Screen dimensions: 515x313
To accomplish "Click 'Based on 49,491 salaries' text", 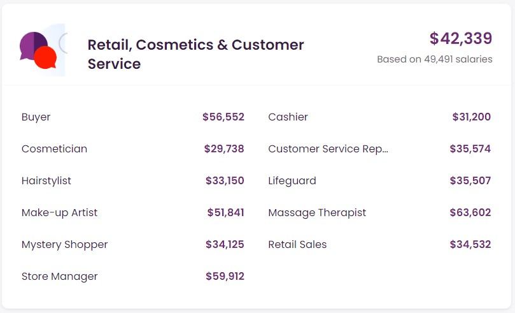I will point(434,59).
